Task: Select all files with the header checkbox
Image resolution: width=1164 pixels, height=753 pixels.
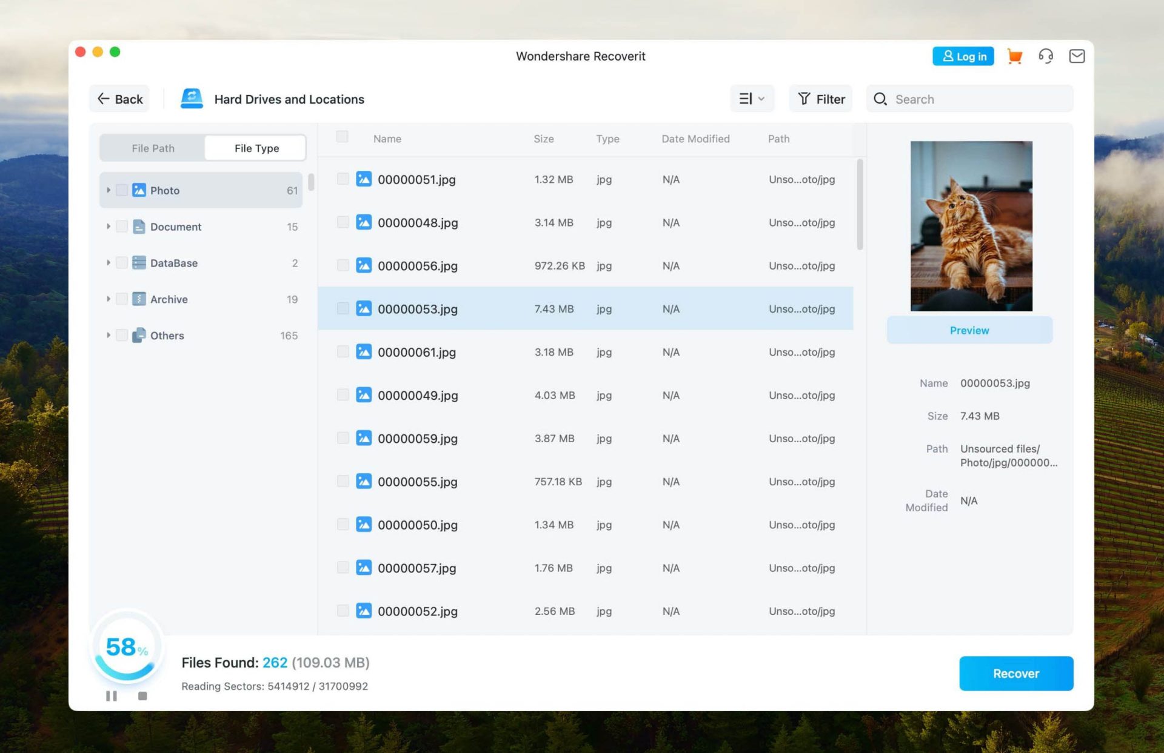Action: pos(343,137)
